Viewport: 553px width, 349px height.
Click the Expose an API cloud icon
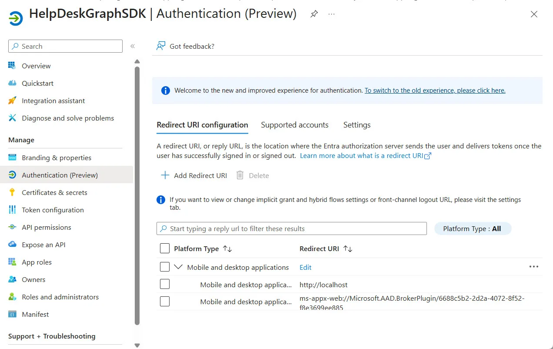tap(12, 245)
